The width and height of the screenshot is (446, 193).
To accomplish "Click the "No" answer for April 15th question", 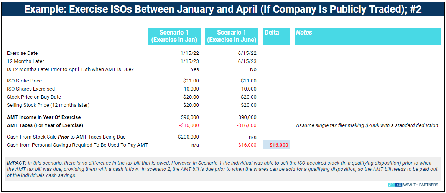I will [253, 69].
